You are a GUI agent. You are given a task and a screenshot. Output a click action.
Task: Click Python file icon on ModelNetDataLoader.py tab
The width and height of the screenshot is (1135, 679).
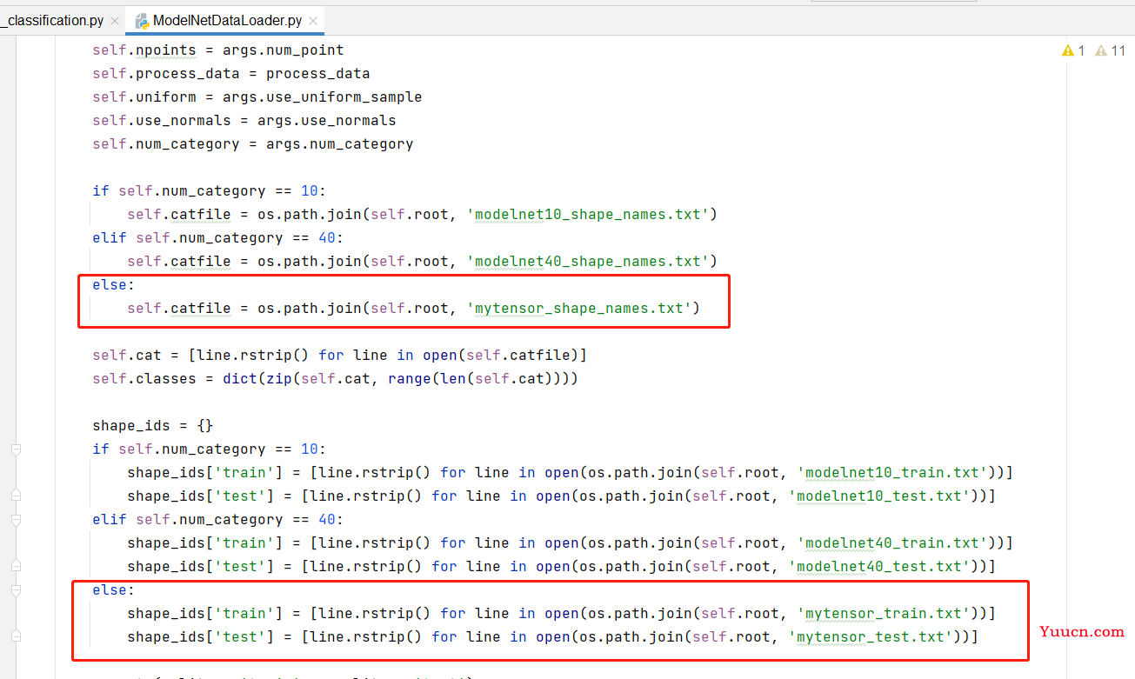click(x=142, y=20)
